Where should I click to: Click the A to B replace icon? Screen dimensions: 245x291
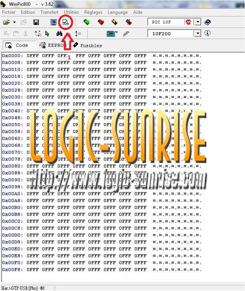pos(38,34)
